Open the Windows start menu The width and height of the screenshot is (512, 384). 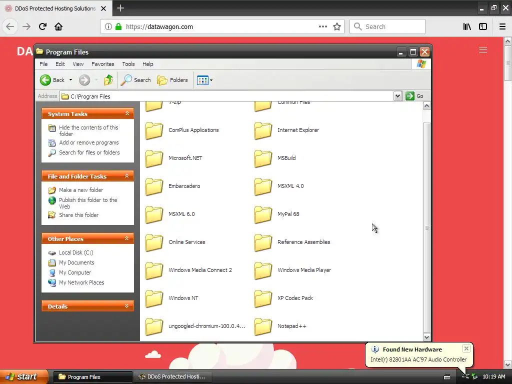(23, 376)
